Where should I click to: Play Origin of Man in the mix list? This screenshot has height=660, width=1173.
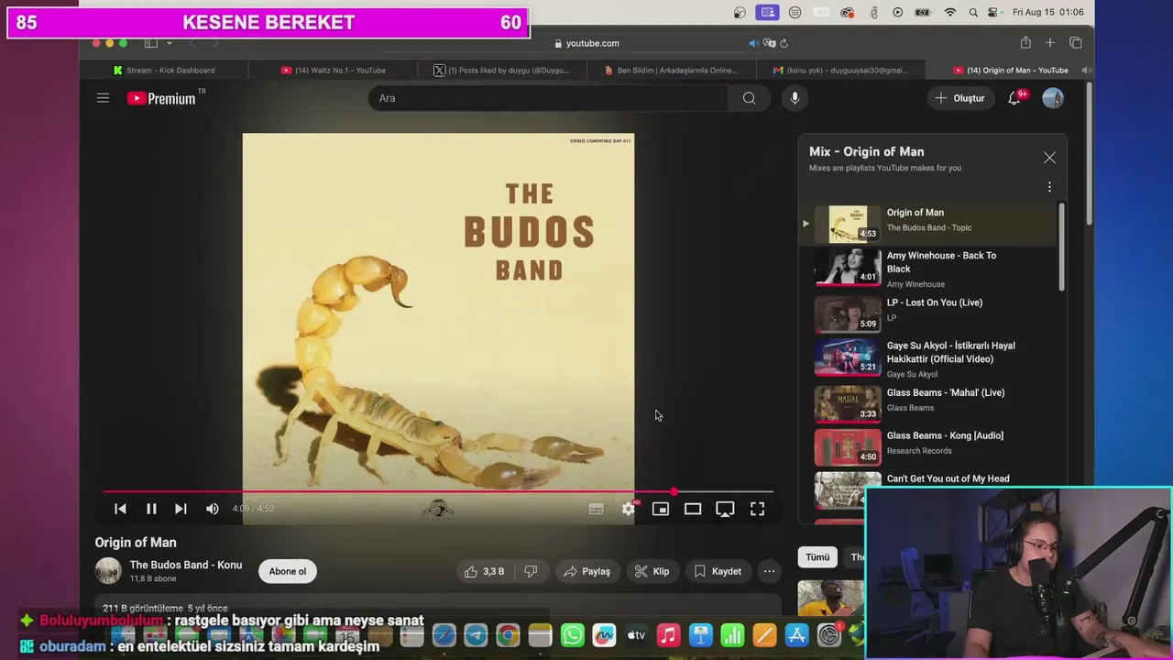[x=928, y=223]
